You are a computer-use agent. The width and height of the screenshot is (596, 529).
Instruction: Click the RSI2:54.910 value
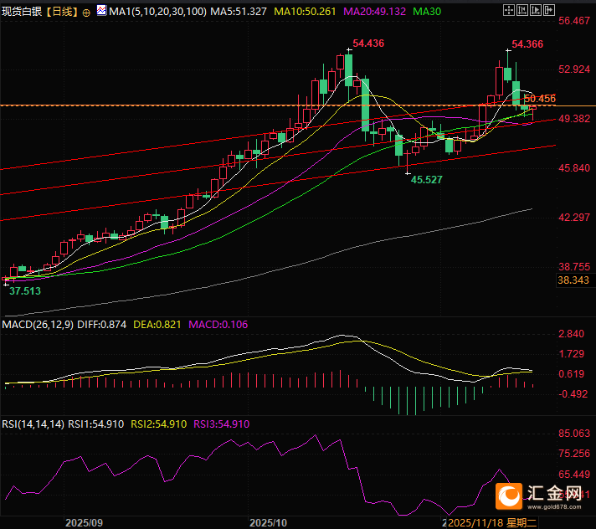click(158, 424)
